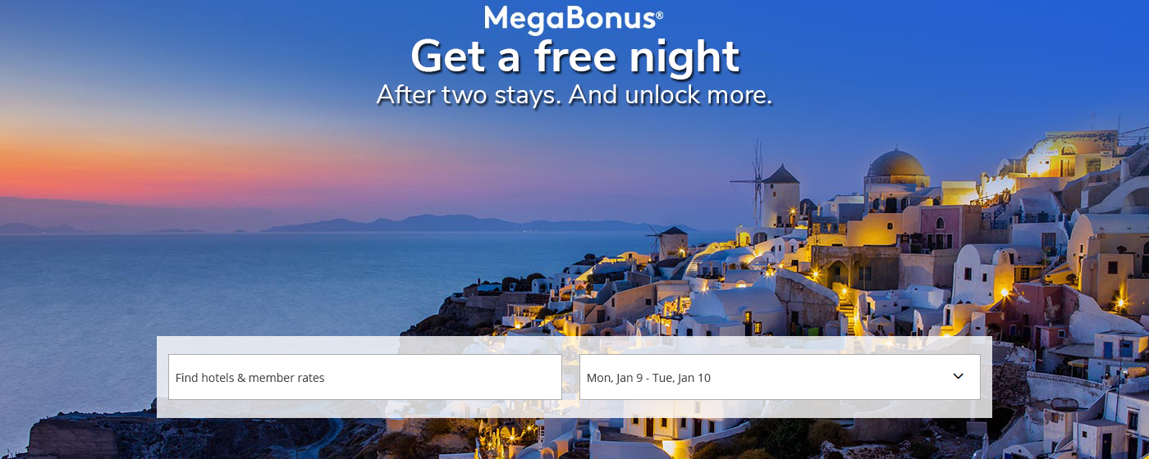1149x459 pixels.
Task: Expand the date range chevron arrow
Action: pyautogui.click(x=958, y=376)
